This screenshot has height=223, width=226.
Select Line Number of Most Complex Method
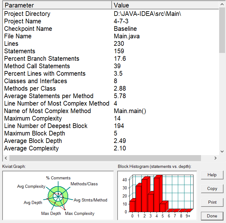[x=111, y=103]
